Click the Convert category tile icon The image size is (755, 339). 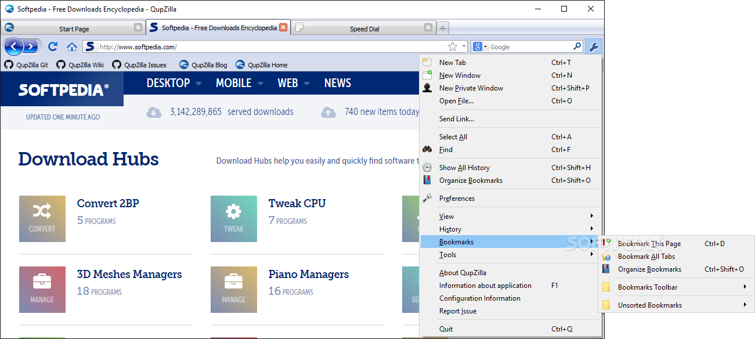tap(42, 219)
